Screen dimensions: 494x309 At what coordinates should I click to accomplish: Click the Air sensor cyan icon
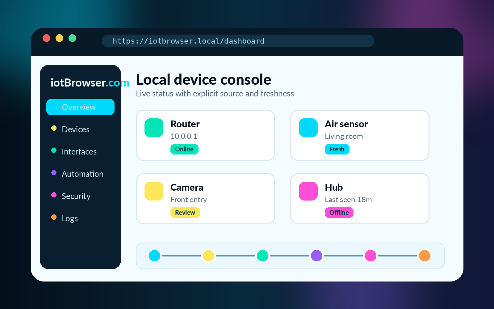click(308, 128)
